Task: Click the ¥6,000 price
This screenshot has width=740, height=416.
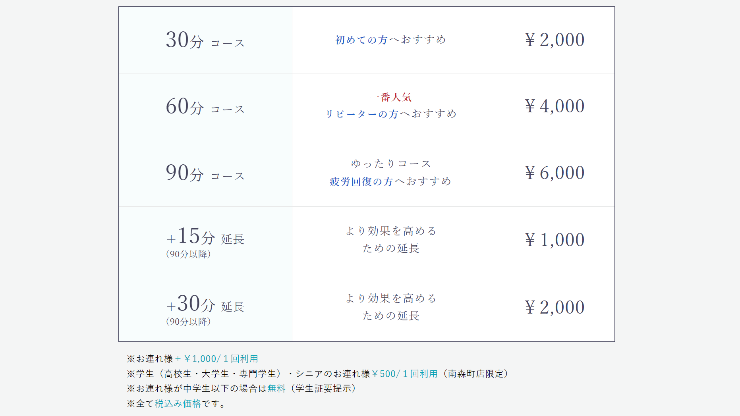Action: (555, 173)
